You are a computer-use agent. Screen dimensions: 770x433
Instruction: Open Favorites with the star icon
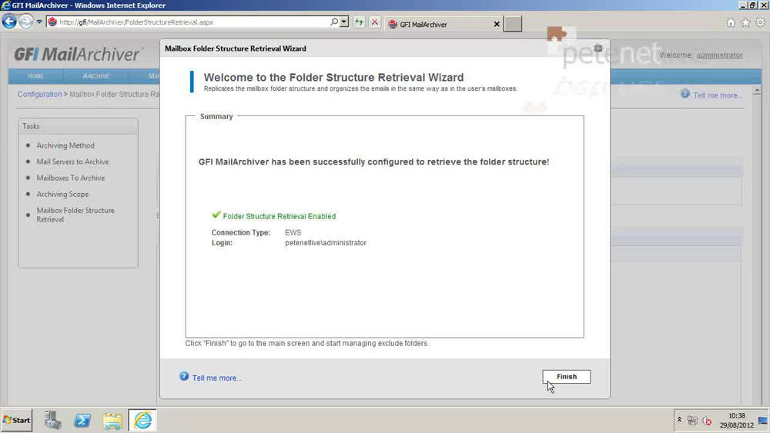point(745,22)
